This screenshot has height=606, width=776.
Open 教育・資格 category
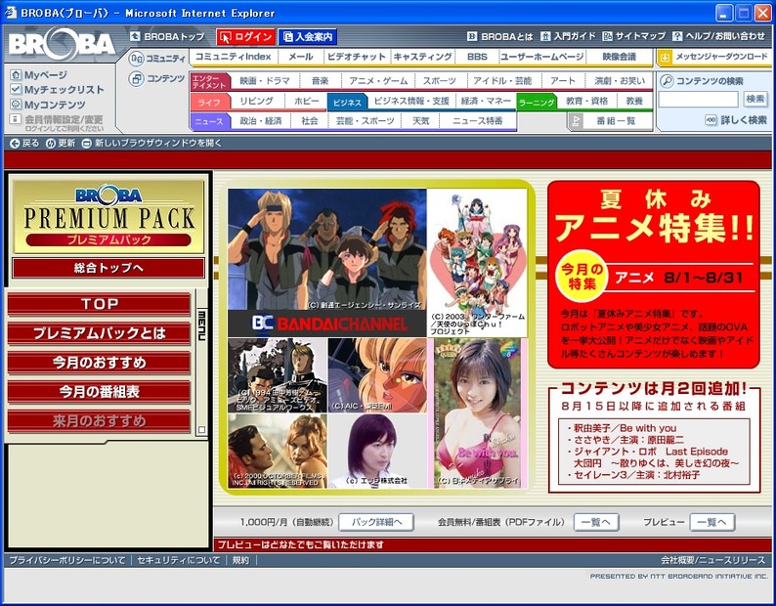[587, 101]
